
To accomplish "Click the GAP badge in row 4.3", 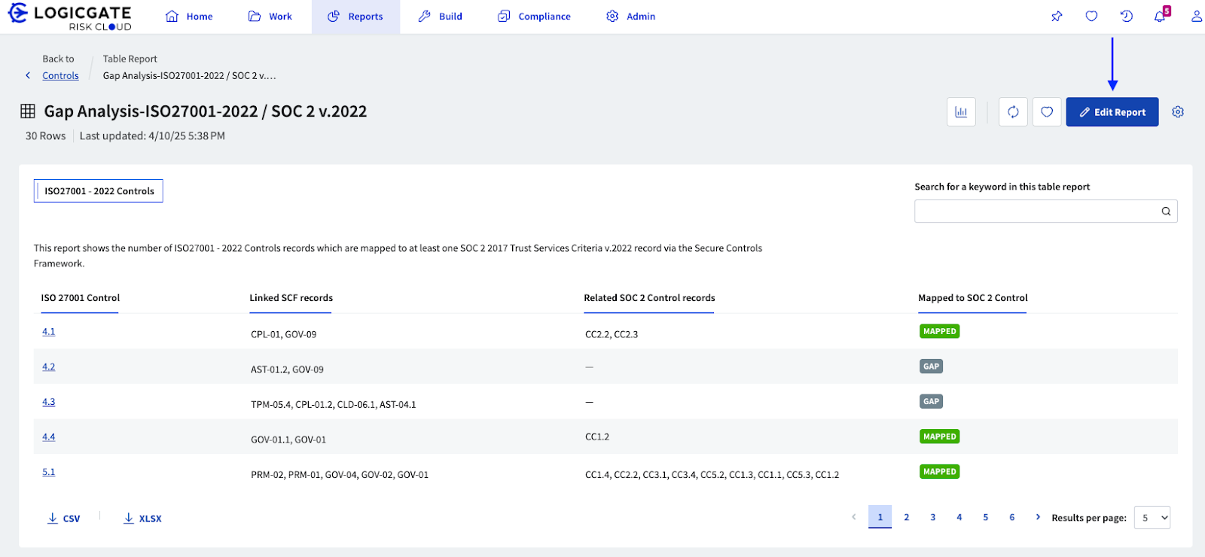I will pyautogui.click(x=931, y=401).
